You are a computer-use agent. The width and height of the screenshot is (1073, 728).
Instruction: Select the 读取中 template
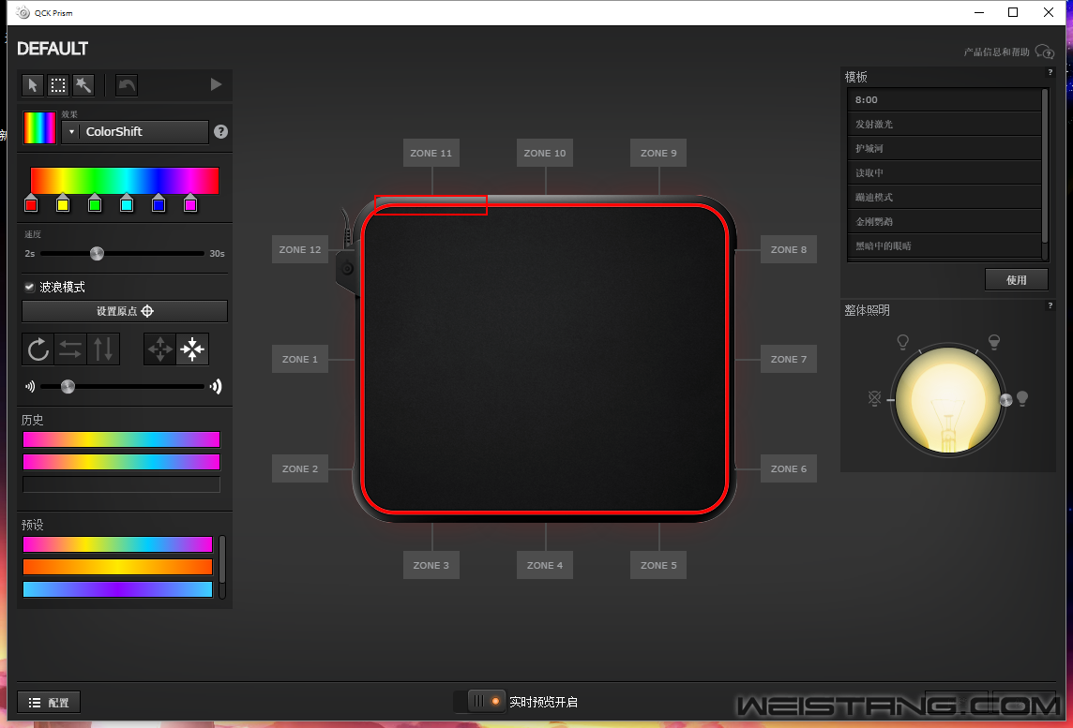pos(945,173)
